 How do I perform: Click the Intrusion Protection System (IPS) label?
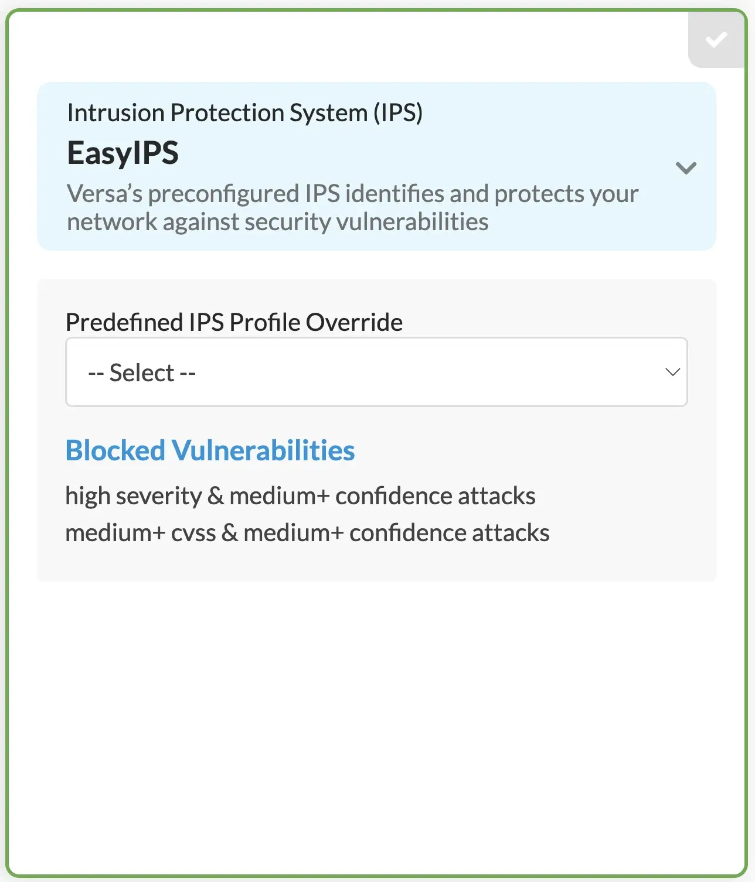pyautogui.click(x=244, y=112)
